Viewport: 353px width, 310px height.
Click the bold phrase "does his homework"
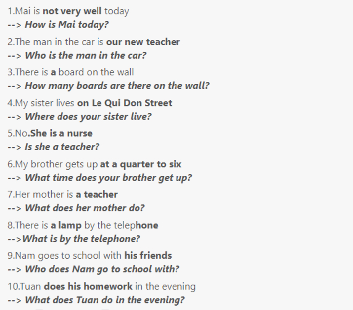88,287
